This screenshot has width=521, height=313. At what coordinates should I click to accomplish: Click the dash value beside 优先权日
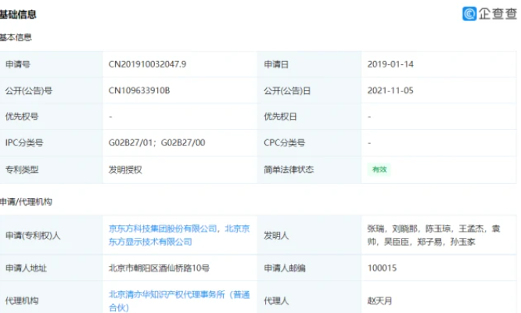tap(369, 117)
